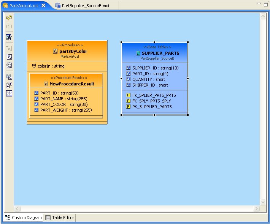The height and width of the screenshot is (224, 270).
Task: Click the vertical scrollbar down arrow
Action: (263, 202)
